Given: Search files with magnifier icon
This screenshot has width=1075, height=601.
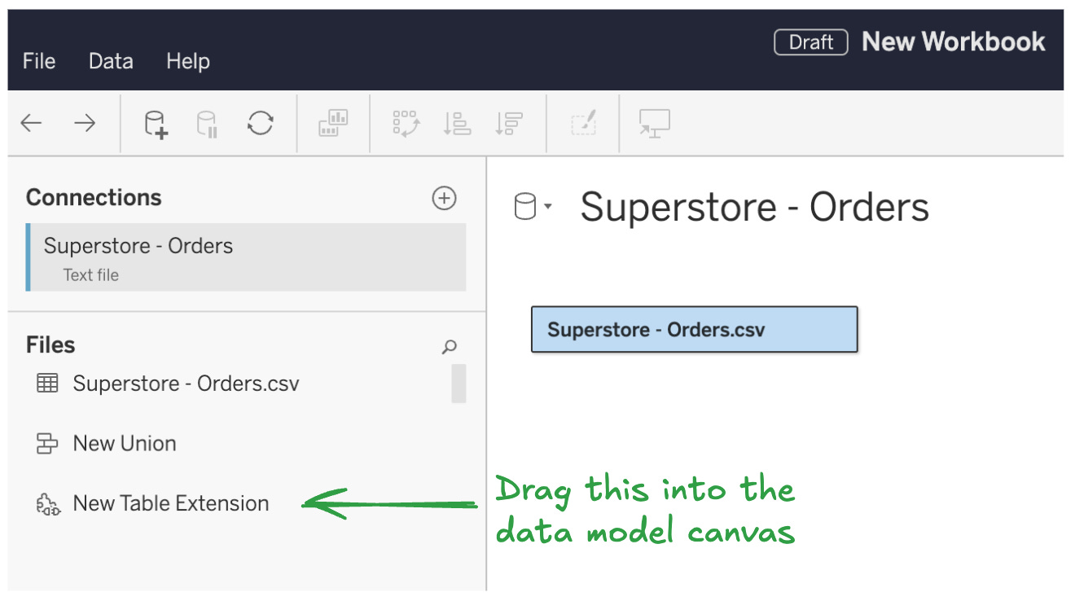Looking at the screenshot, I should click(x=449, y=347).
